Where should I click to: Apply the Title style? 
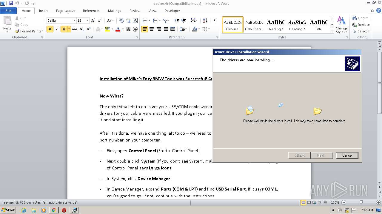pyautogui.click(x=318, y=25)
